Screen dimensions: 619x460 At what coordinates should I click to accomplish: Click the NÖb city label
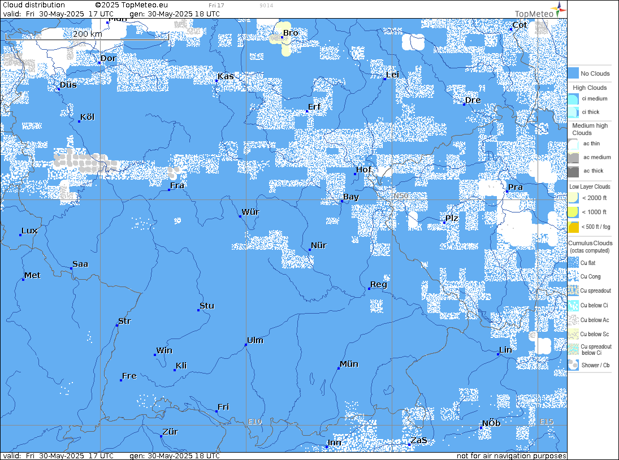click(x=491, y=423)
